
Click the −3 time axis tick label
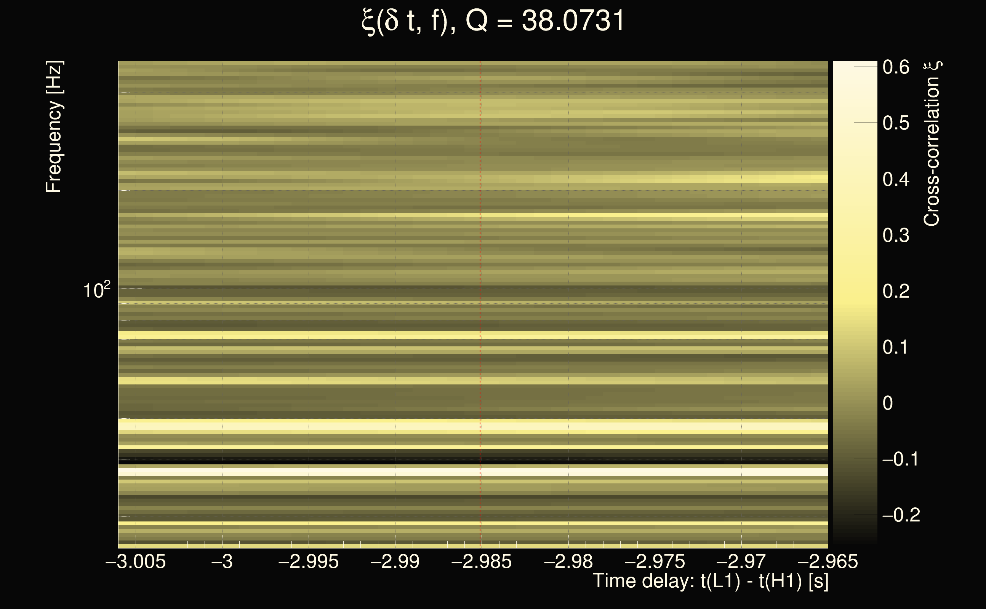[x=222, y=562]
